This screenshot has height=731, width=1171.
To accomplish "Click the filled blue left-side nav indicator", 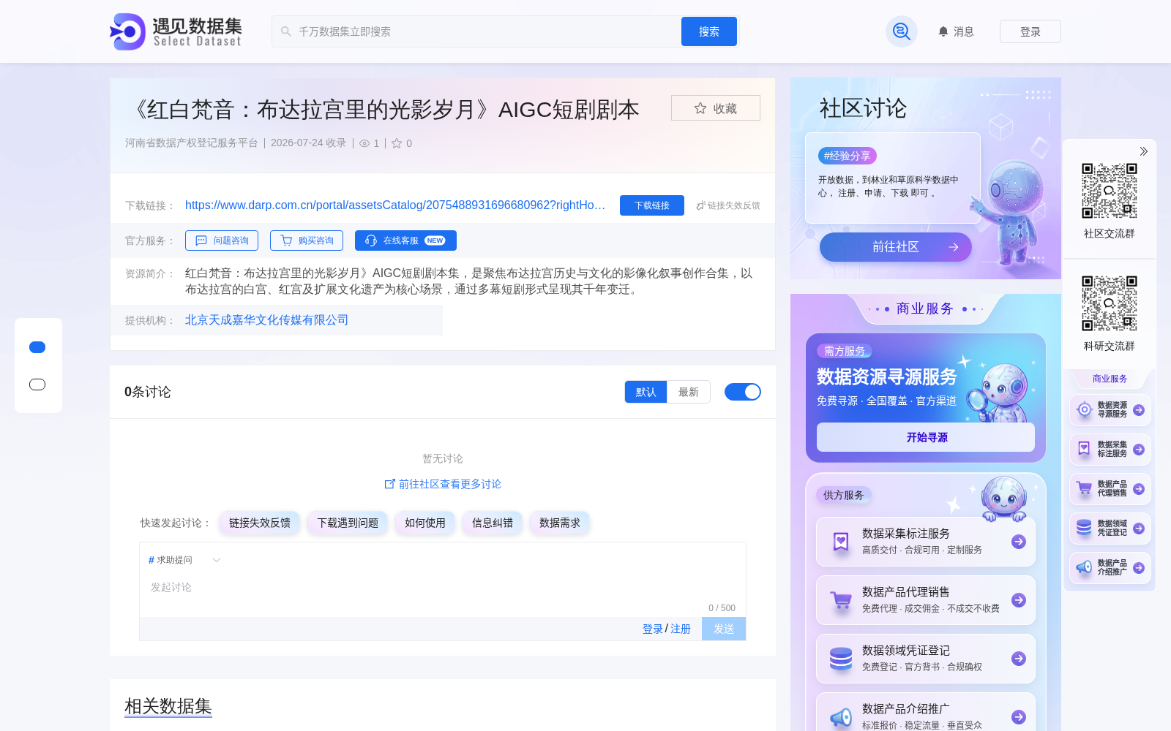I will 37,347.
